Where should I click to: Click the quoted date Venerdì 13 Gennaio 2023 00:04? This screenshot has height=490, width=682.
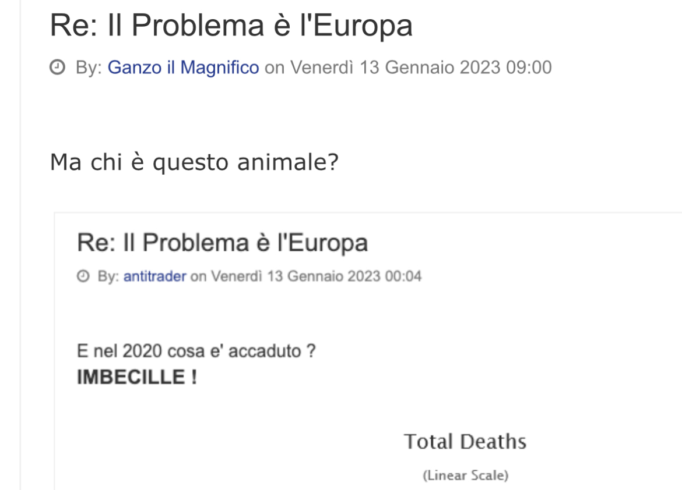point(316,276)
